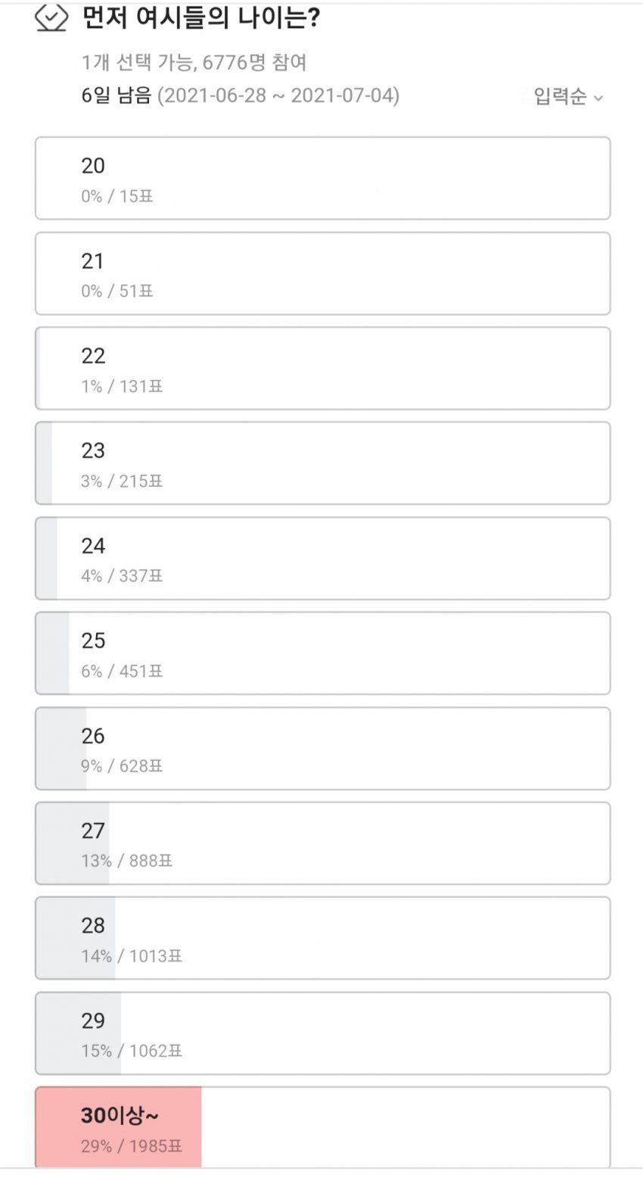Click the 6일 남음 remaining time label
Image resolution: width=643 pixels, height=1181 pixels.
pyautogui.click(x=116, y=96)
